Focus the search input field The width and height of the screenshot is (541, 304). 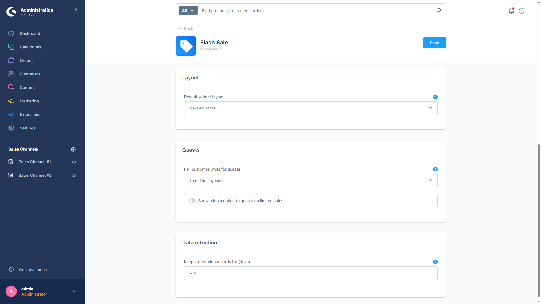(317, 11)
